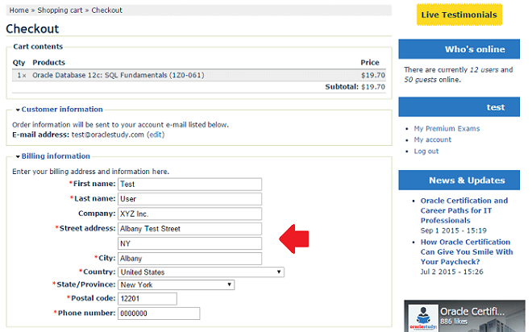
Task: Focus the First name field
Action: pos(189,185)
